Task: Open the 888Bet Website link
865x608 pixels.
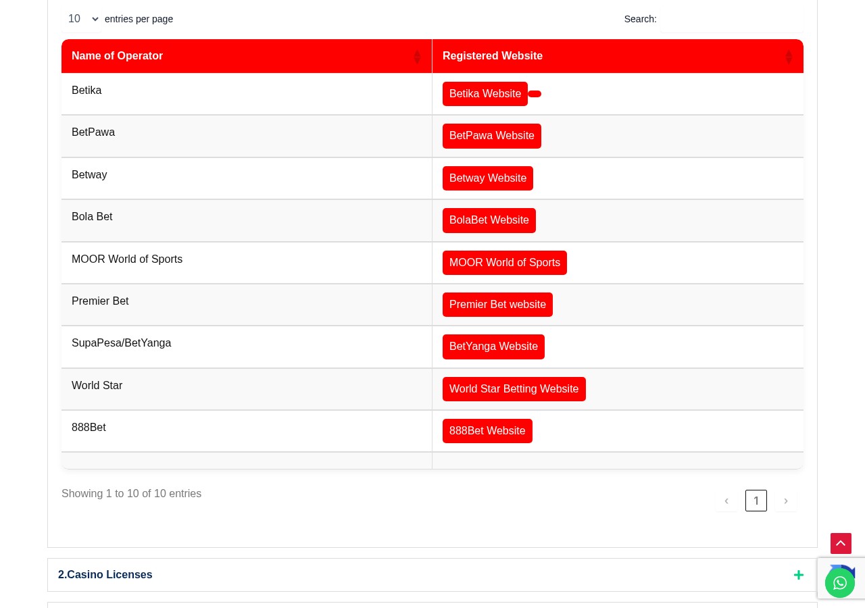Action: [487, 431]
